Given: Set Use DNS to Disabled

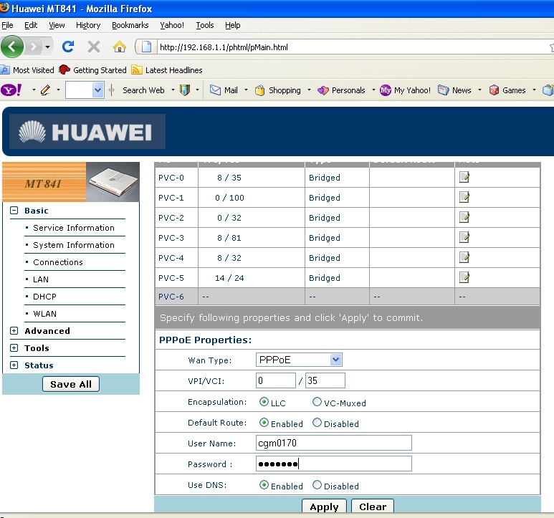Looking at the screenshot, I should pyautogui.click(x=317, y=485).
